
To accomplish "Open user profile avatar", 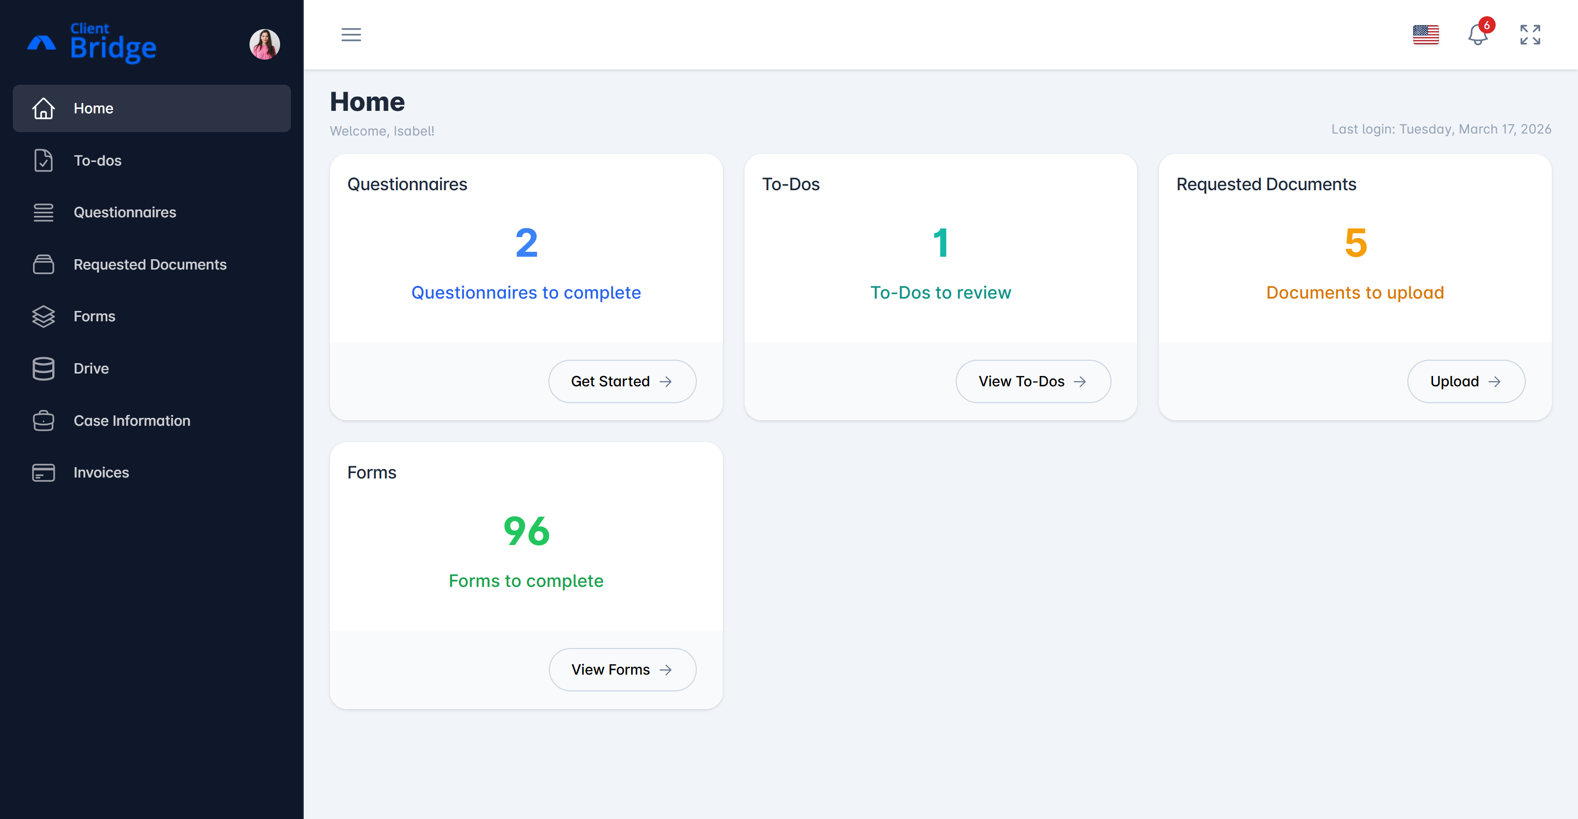I will (264, 44).
